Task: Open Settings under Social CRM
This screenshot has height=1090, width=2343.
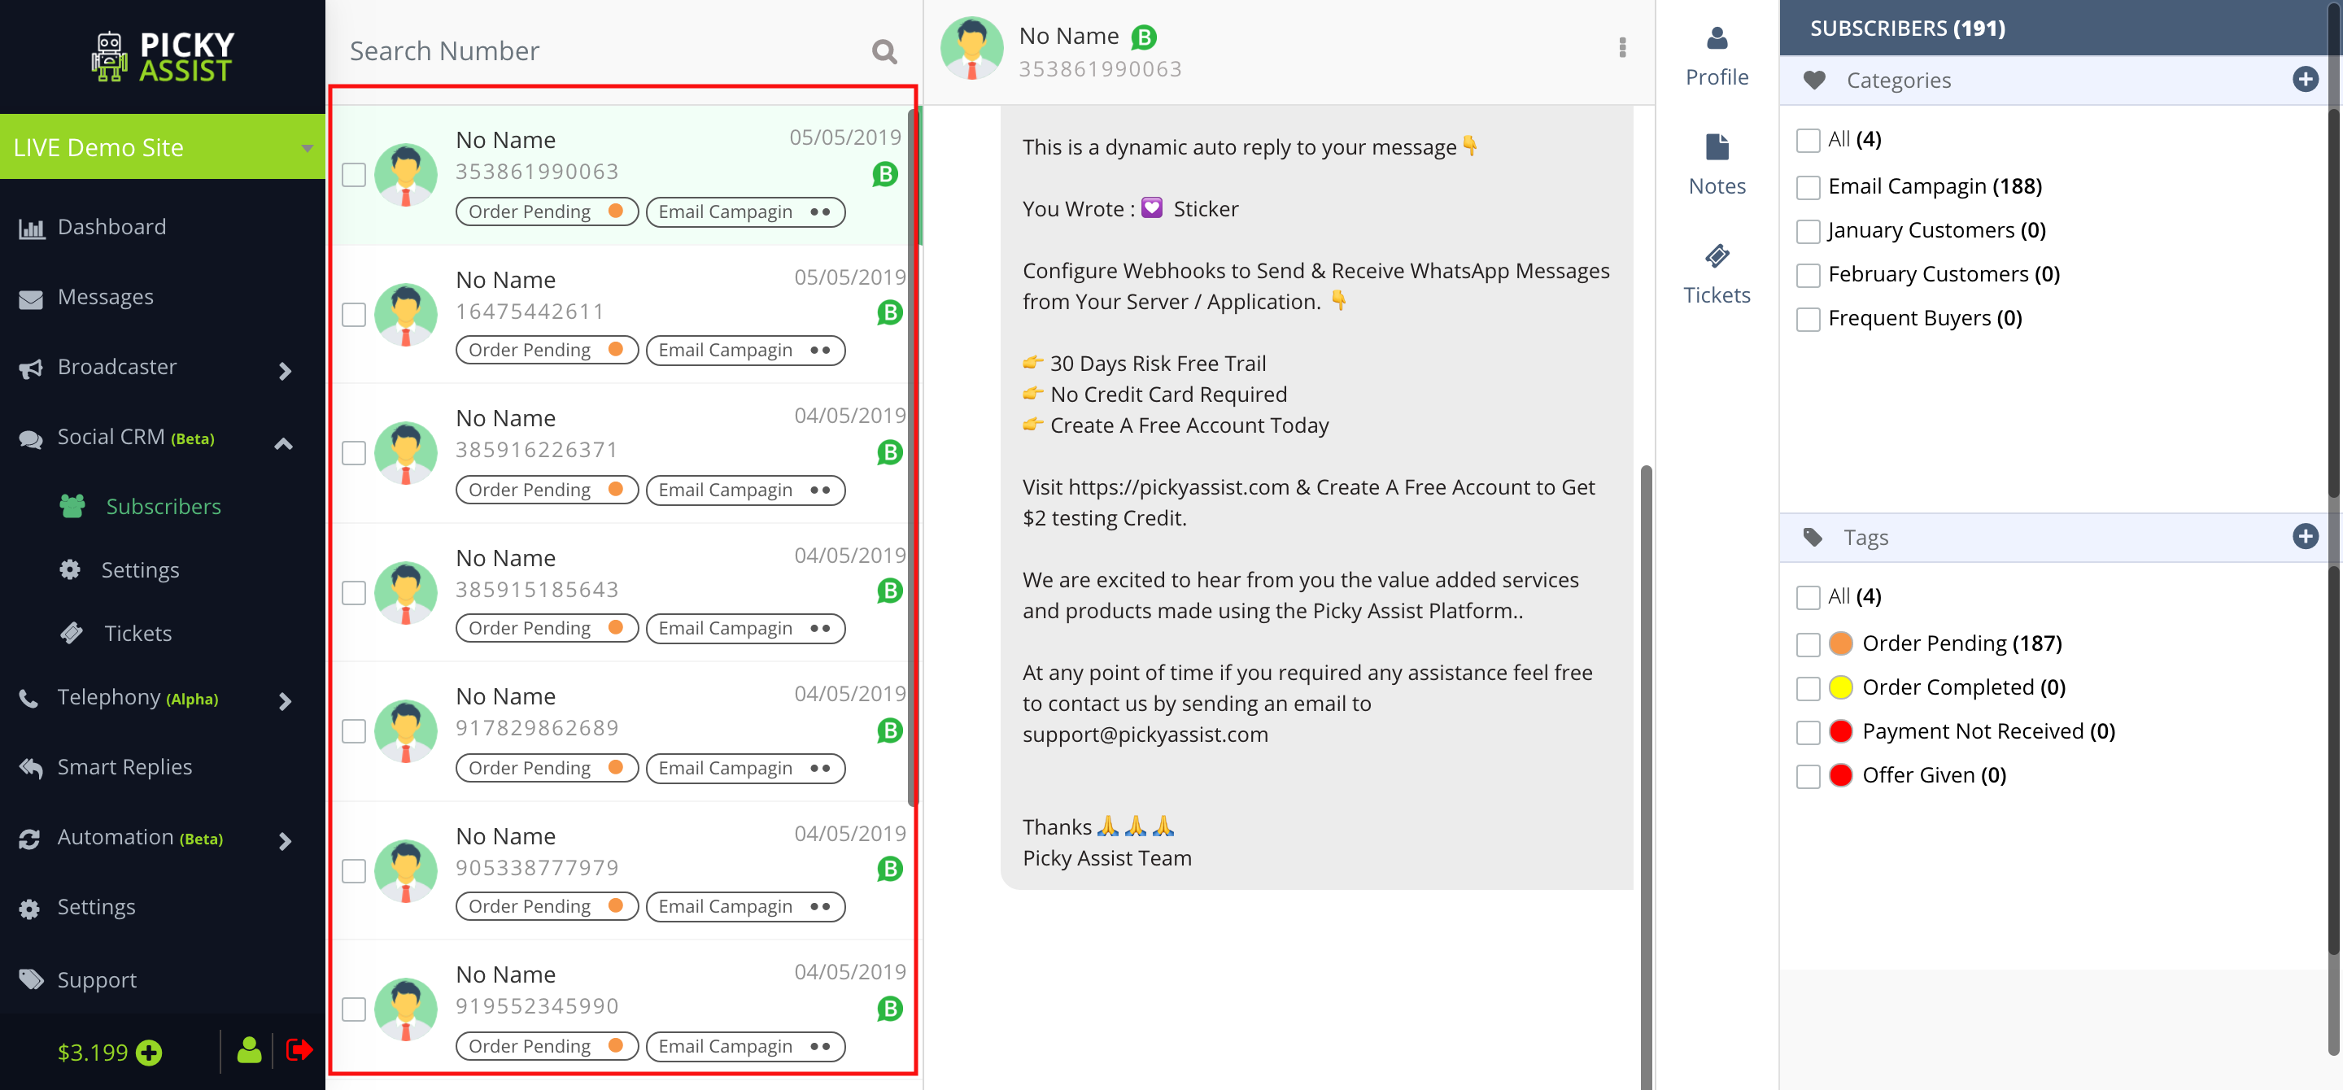Action: [x=140, y=570]
